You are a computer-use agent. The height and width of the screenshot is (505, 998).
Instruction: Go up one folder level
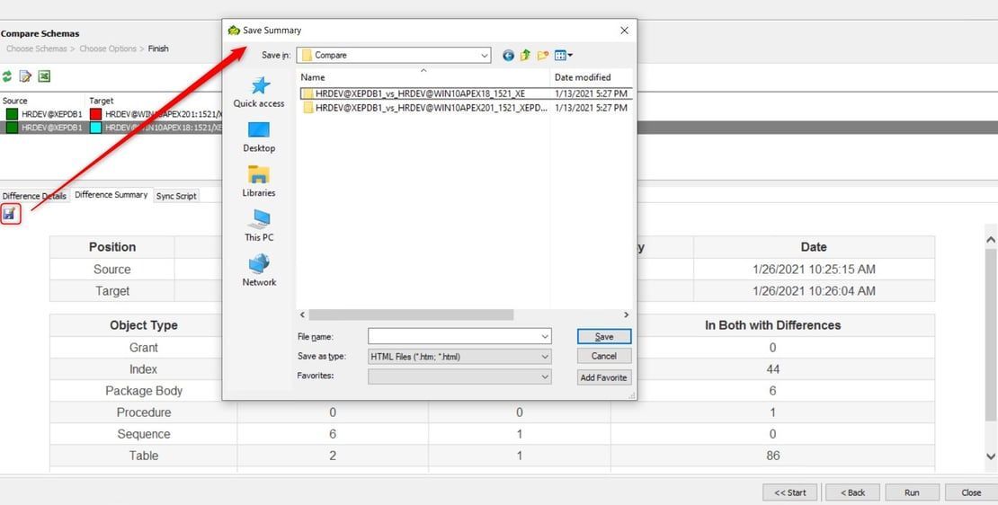click(525, 56)
